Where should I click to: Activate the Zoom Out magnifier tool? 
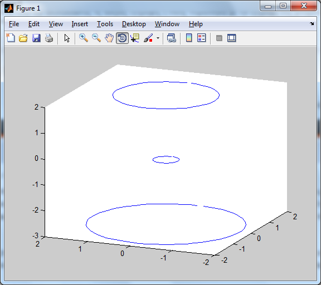(96, 38)
